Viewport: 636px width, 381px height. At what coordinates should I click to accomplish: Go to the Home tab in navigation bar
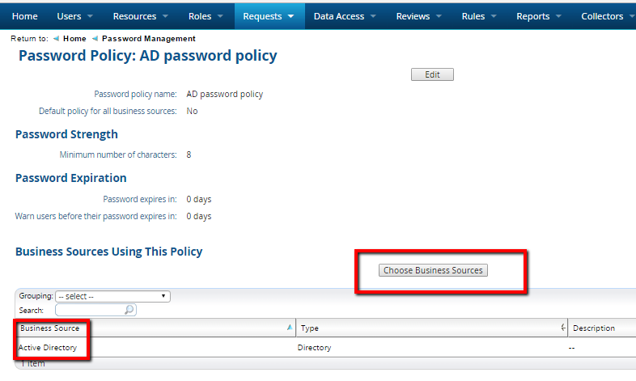point(24,16)
